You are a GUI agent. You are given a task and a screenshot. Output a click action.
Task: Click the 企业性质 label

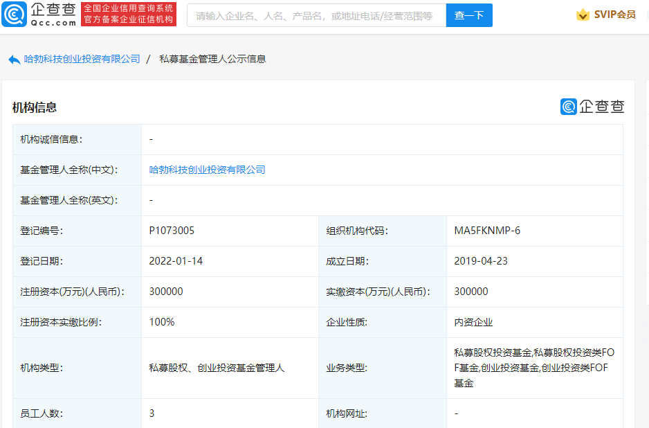pos(347,322)
